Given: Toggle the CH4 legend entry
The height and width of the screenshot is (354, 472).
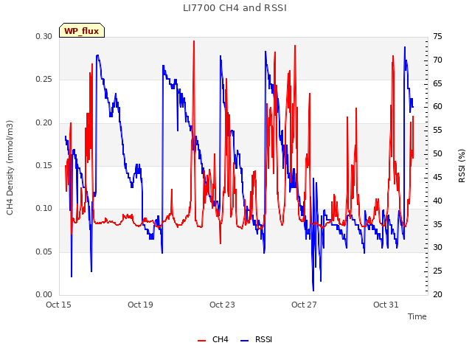Looking at the screenshot, I should click(x=213, y=339).
